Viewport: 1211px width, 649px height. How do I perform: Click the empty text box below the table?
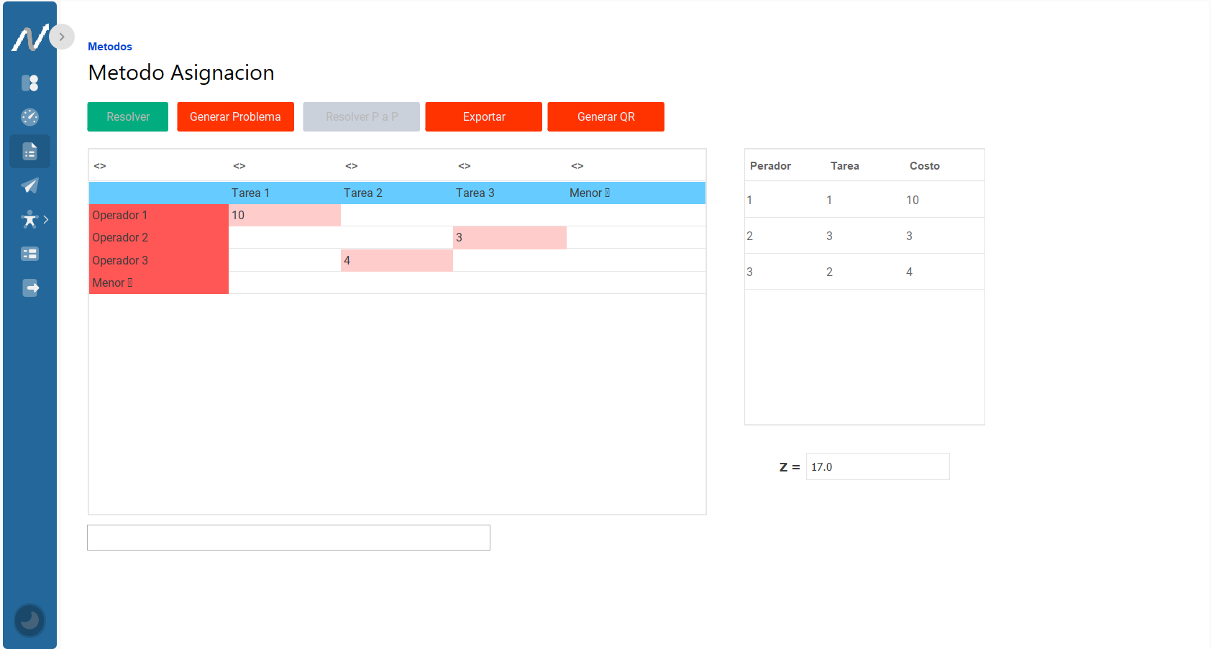[288, 538]
